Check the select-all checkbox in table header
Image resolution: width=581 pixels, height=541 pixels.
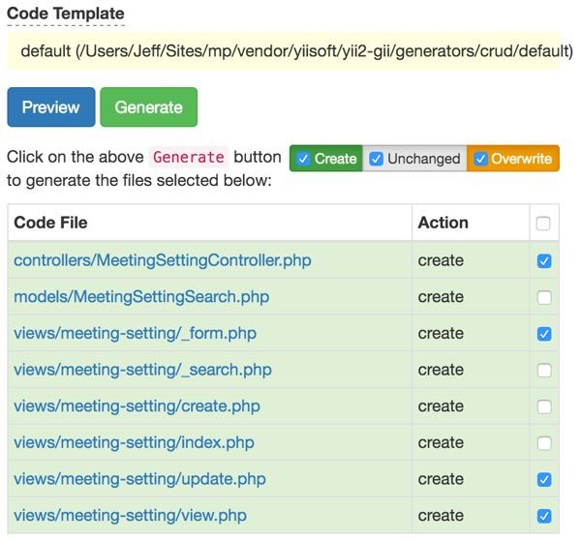pyautogui.click(x=543, y=224)
